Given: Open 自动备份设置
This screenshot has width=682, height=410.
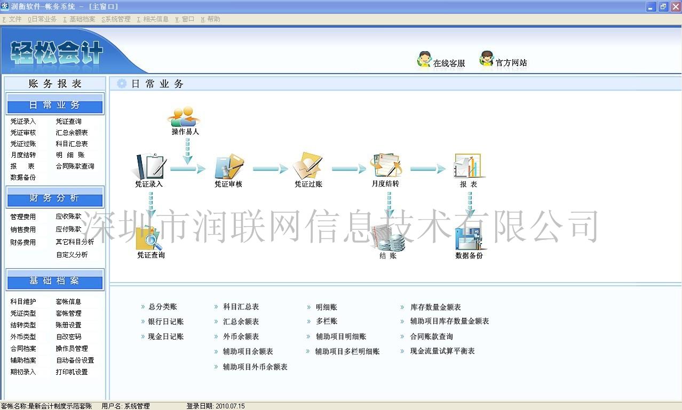Looking at the screenshot, I should pos(75,360).
